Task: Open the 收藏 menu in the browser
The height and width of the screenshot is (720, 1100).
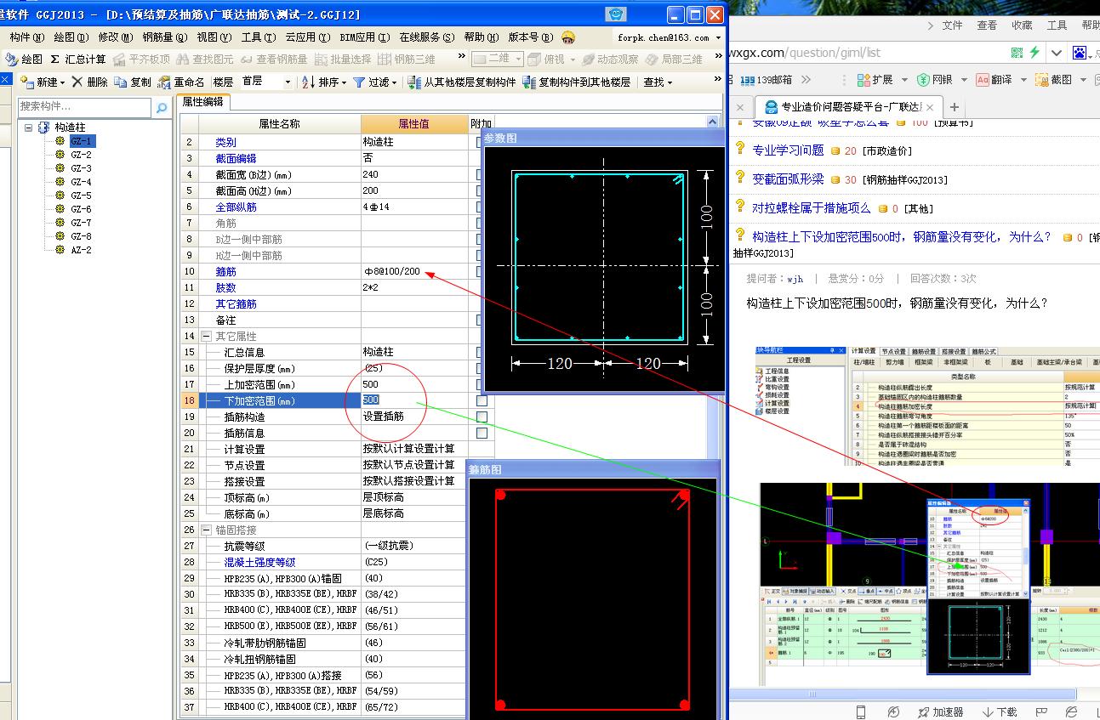Action: tap(1022, 26)
